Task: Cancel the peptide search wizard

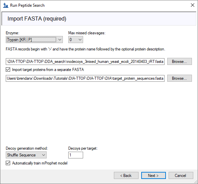Action: pos(181,176)
